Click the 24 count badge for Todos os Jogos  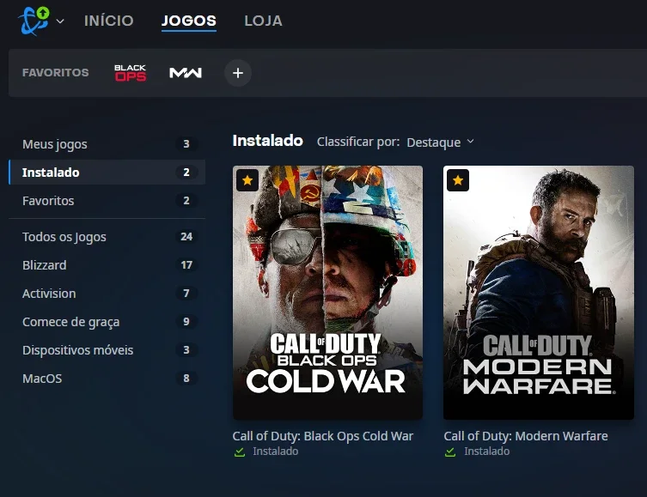point(186,237)
